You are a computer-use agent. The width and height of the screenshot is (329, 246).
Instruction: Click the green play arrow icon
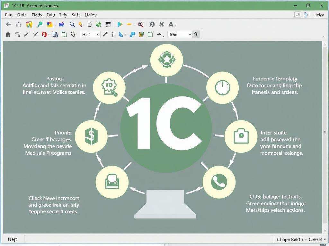click(x=120, y=24)
